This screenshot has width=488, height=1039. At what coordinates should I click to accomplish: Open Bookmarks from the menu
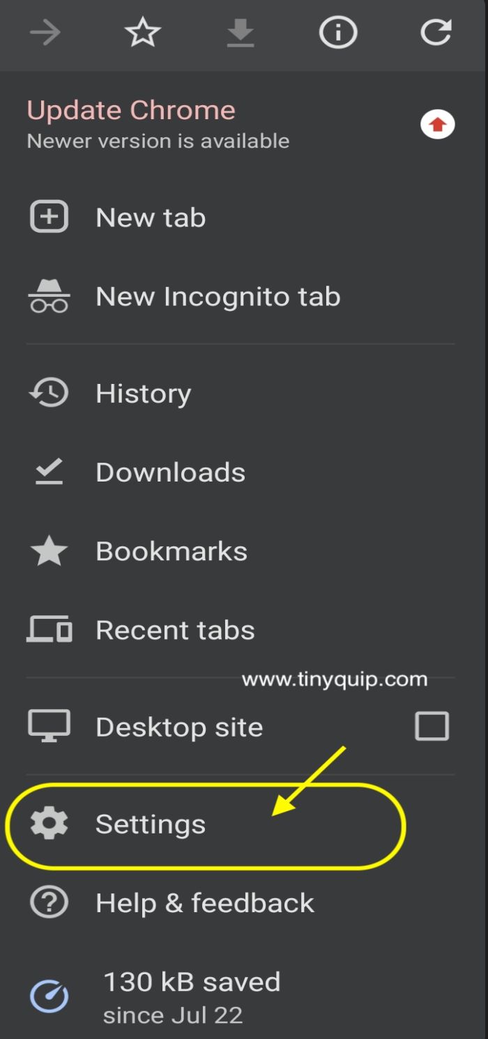coord(171,551)
